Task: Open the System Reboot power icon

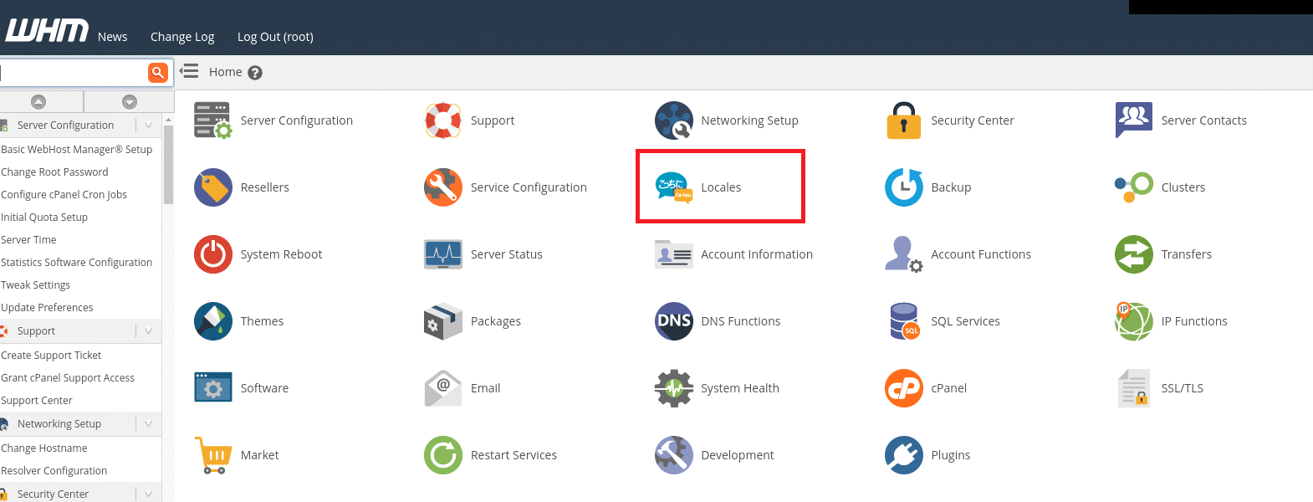Action: tap(213, 254)
